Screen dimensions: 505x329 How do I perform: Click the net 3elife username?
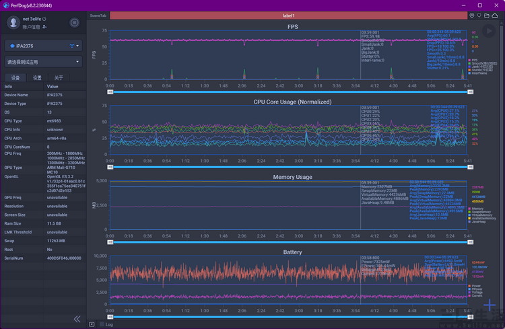tap(32, 19)
